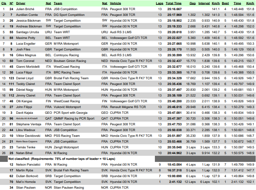Select Jessica Bäckman driver entry
This screenshot has width=256, height=190.
(x=28, y=20)
